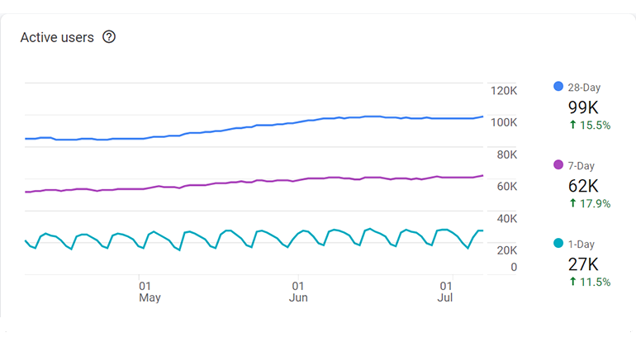Click the green arrow beside 17.9%
The width and height of the screenshot is (636, 347).
(x=572, y=204)
